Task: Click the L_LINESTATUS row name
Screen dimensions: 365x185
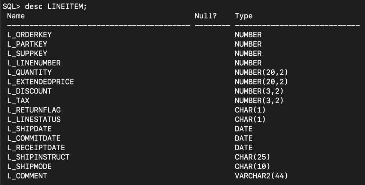Action: (x=34, y=119)
